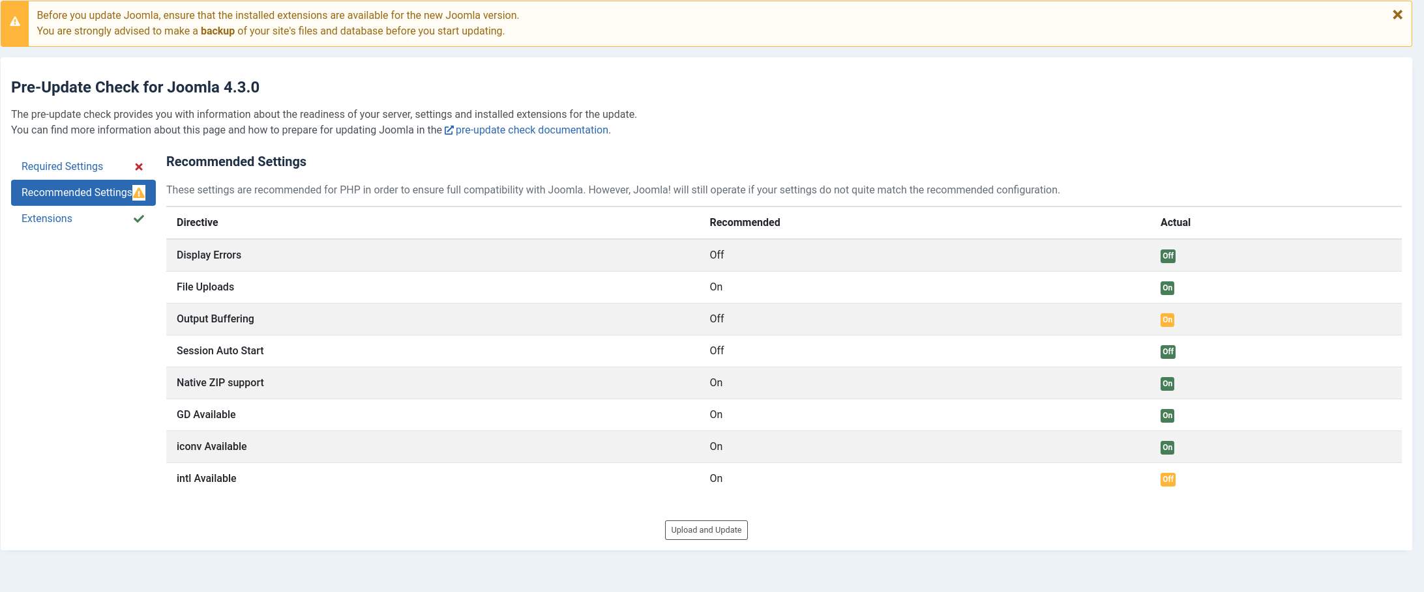Open pre-update check documentation link
This screenshot has height=592, width=1424.
tap(531, 130)
